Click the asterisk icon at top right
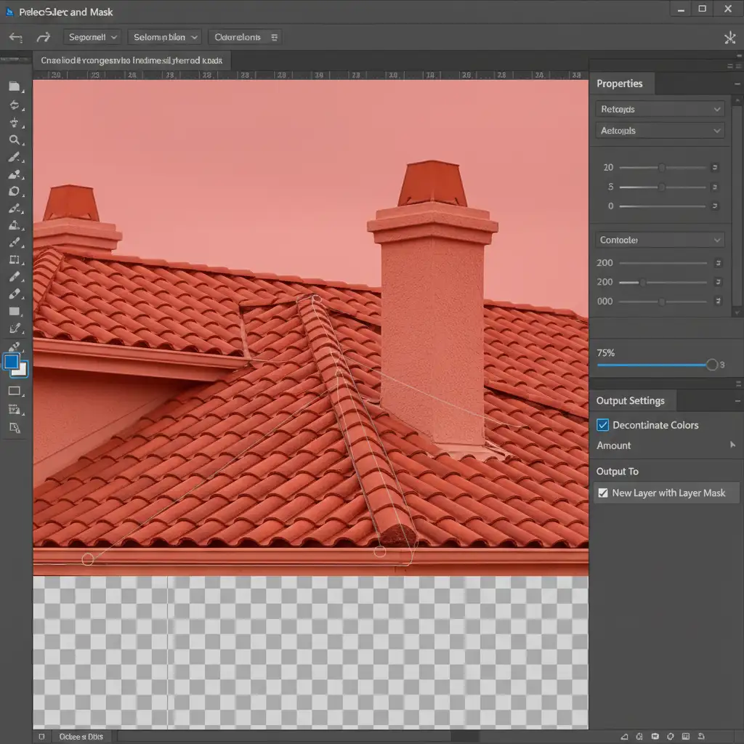744x744 pixels. tap(729, 38)
